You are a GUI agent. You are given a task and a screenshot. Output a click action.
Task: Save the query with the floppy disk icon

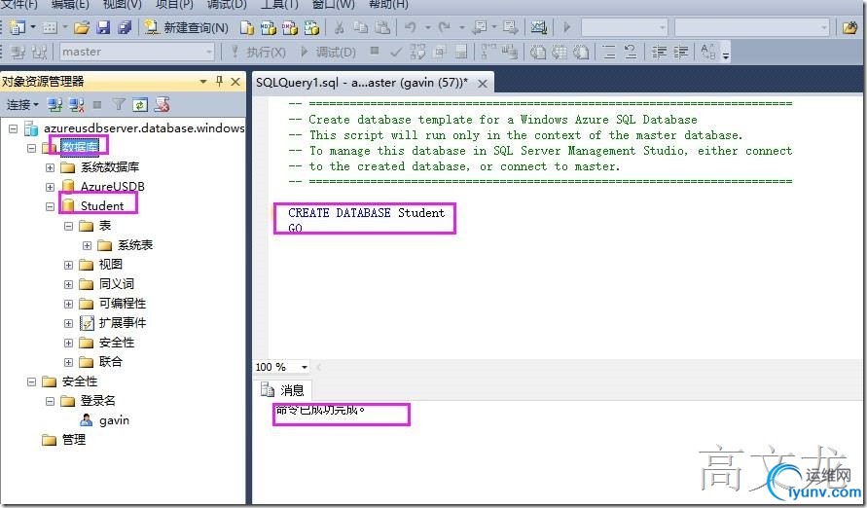coord(103,27)
